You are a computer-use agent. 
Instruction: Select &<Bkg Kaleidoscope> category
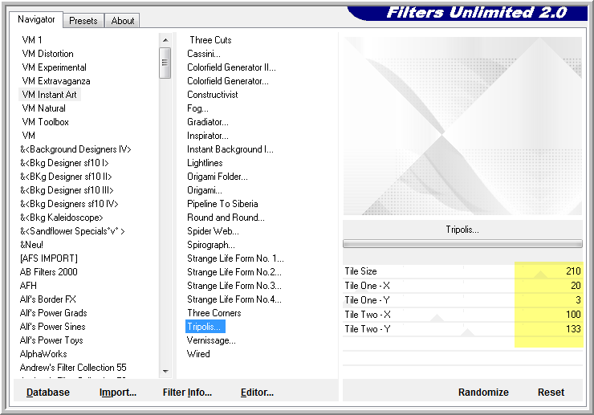(62, 218)
